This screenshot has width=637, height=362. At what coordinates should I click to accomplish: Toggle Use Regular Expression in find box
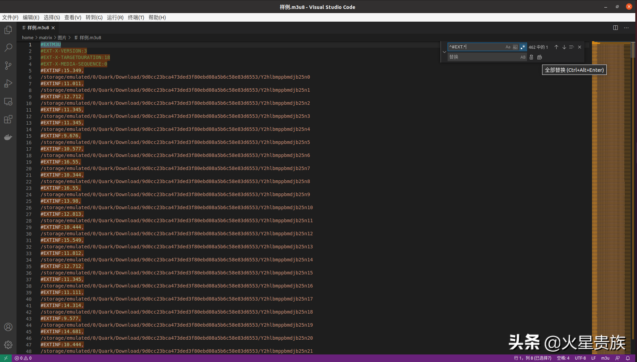click(523, 47)
